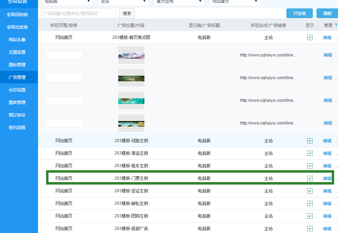
Task: Toggle display checkbox for 203模板-首页焦点图
Action: [x=310, y=38]
